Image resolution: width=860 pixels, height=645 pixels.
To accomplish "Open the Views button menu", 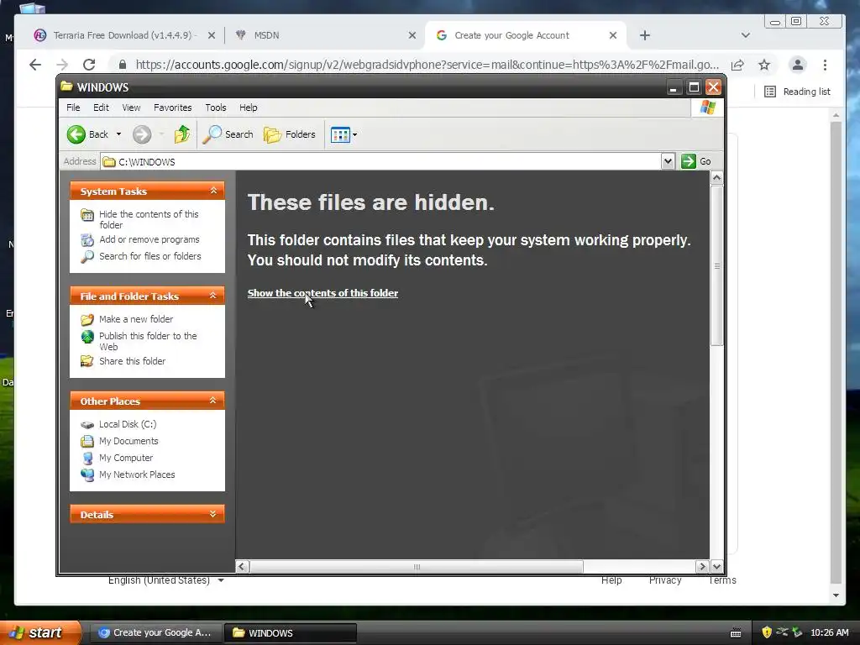I will pyautogui.click(x=343, y=134).
